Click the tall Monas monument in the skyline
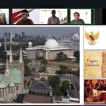This screenshot has width=106, height=106. coord(11,36)
